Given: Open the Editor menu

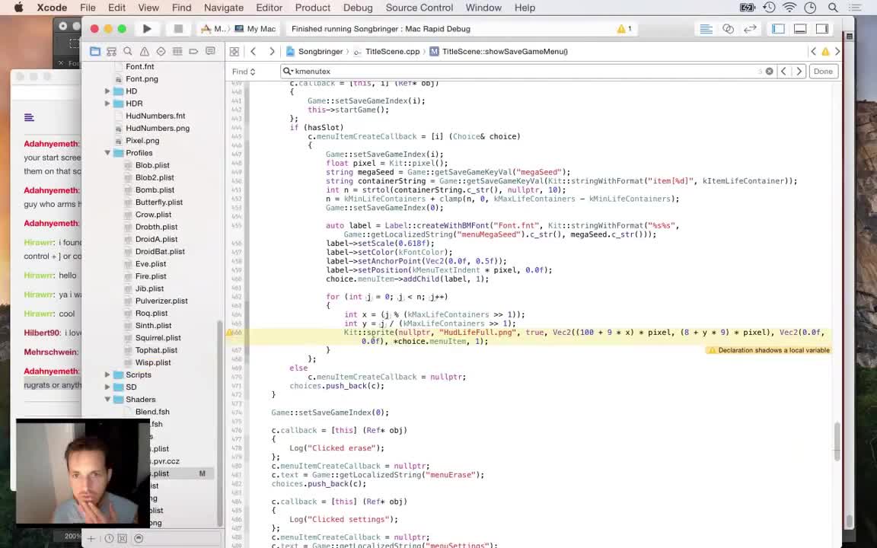Looking at the screenshot, I should [x=269, y=8].
